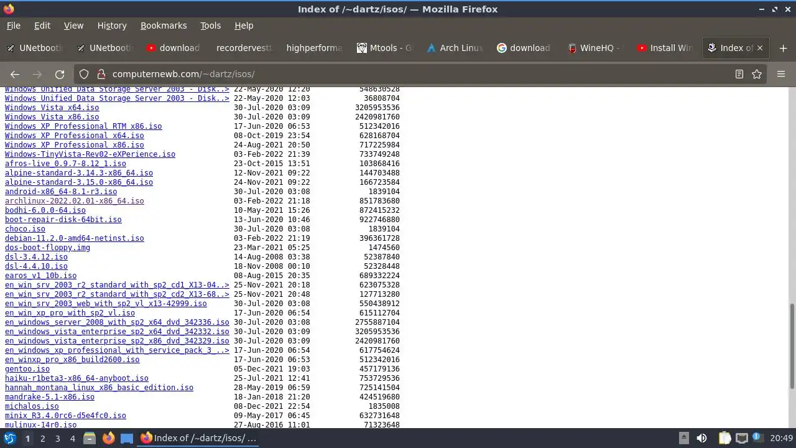Open alpine-standard-3.15.0-x86_64.iso link
This screenshot has width=796, height=448.
click(x=79, y=182)
